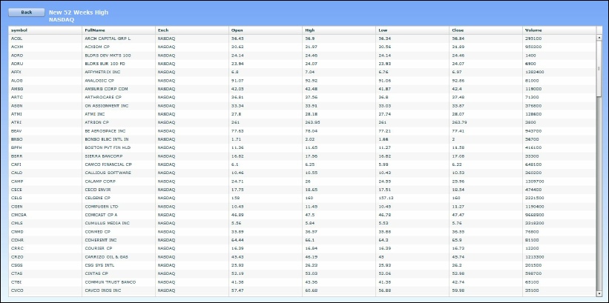
Task: Sort by the Close column header
Action: (485, 30)
